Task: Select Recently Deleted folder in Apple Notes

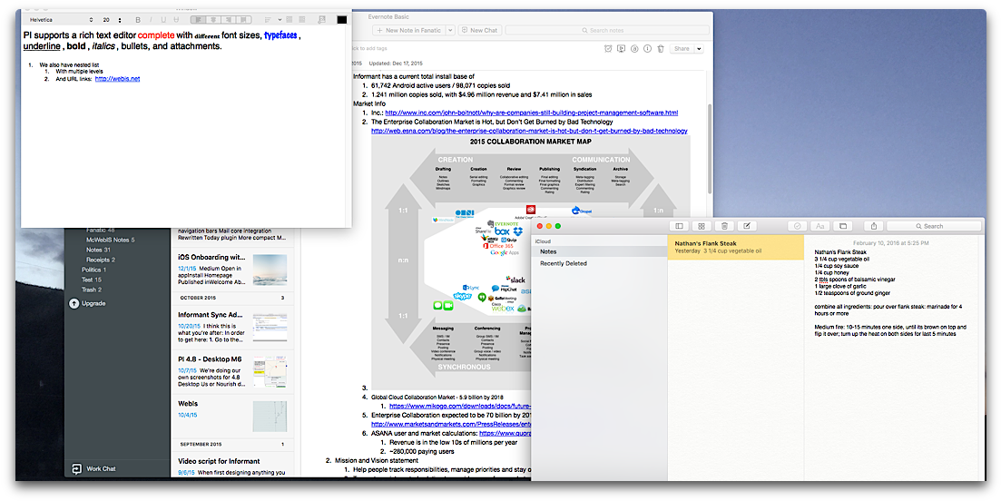Action: point(600,263)
